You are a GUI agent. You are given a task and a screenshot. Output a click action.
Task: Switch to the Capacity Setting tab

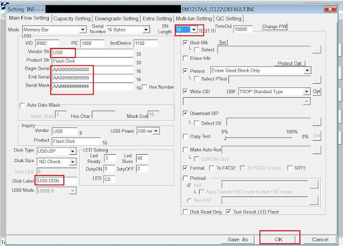click(72, 19)
